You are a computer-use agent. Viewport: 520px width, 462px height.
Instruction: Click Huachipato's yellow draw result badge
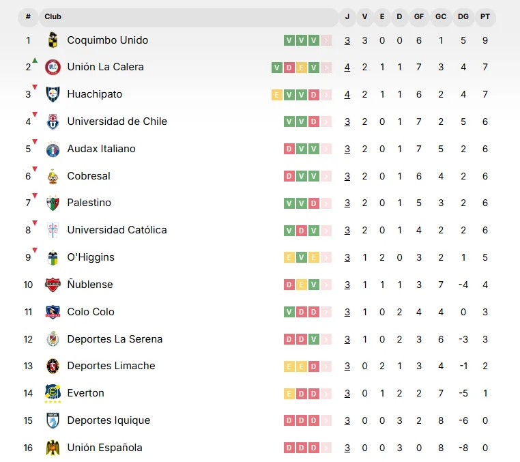[x=276, y=94]
